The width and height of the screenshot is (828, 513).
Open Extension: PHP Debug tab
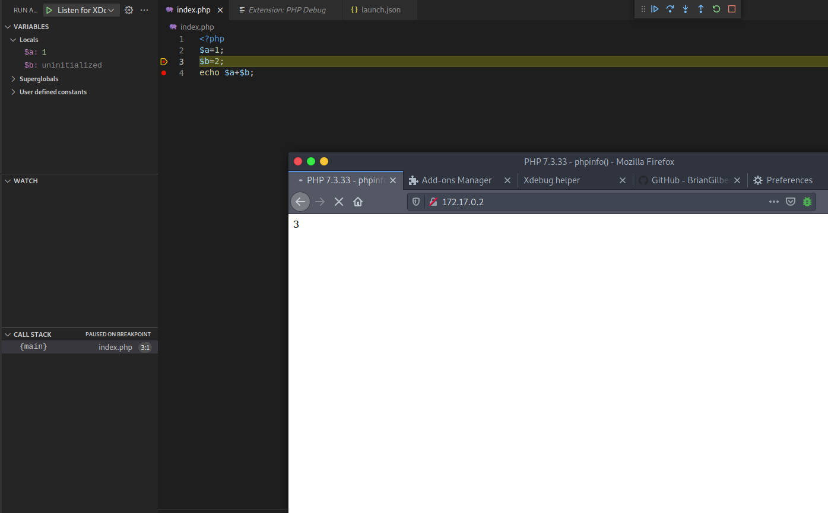click(x=287, y=10)
